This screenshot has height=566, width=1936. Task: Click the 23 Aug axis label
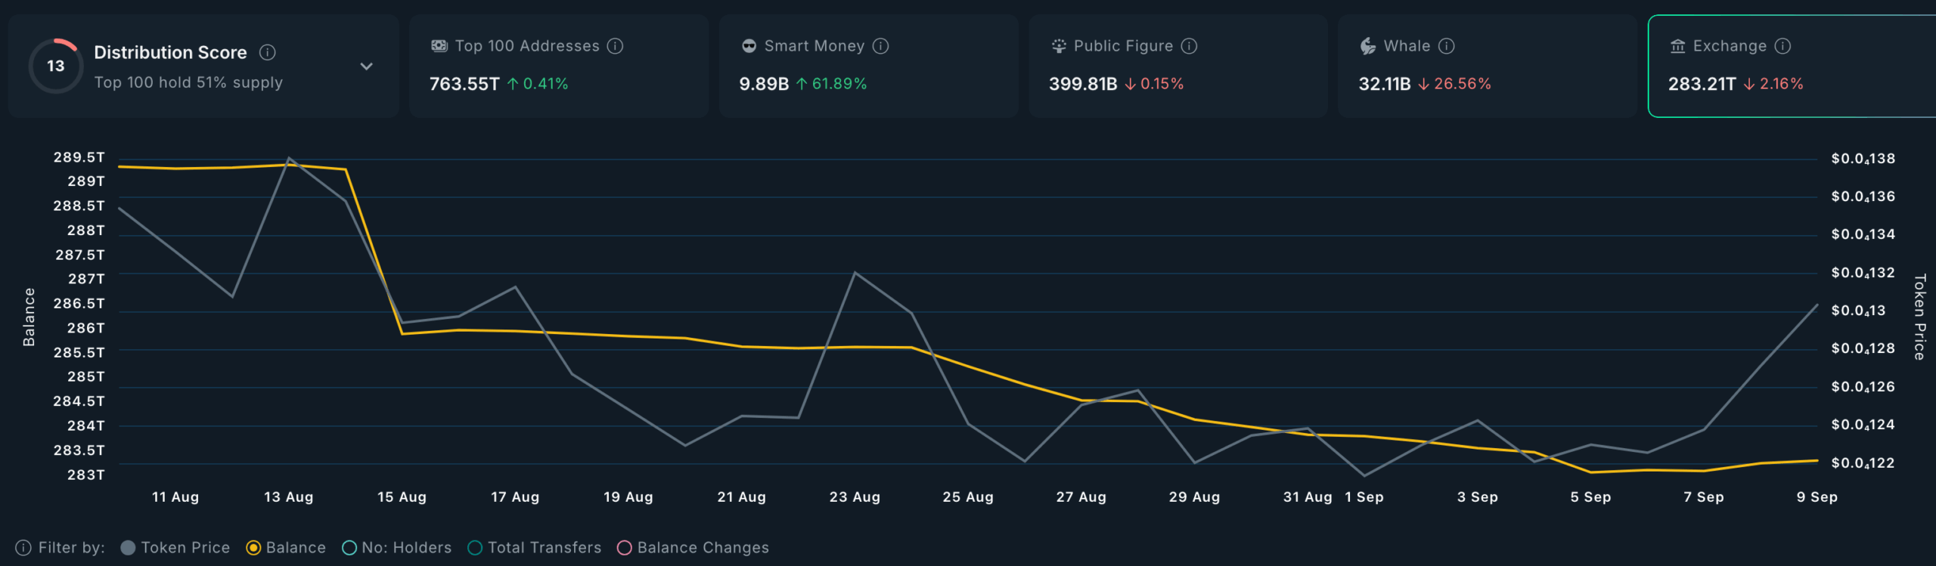[x=855, y=497]
